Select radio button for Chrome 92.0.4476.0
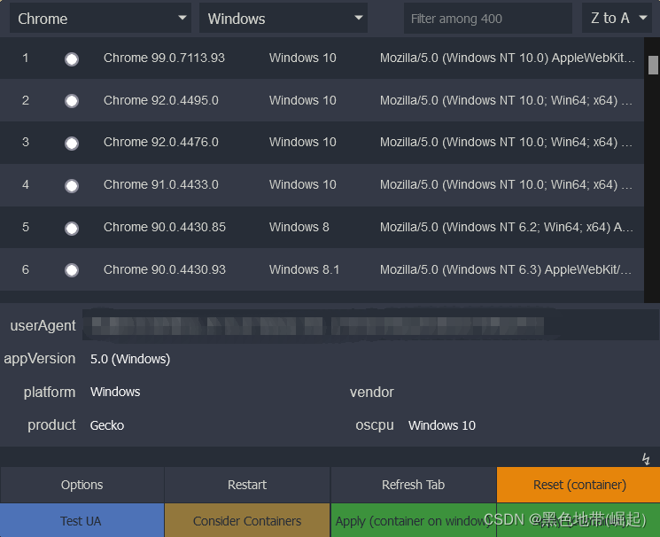This screenshot has height=537, width=660. click(x=72, y=144)
